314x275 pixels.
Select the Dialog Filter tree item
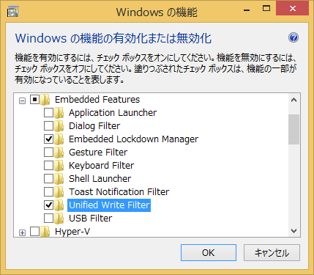(94, 126)
